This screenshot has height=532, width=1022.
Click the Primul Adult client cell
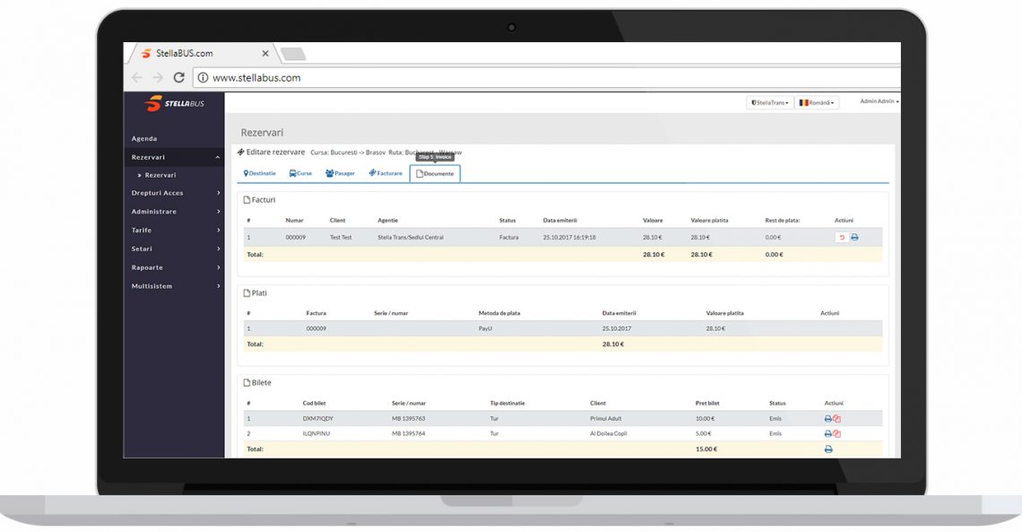(x=606, y=419)
